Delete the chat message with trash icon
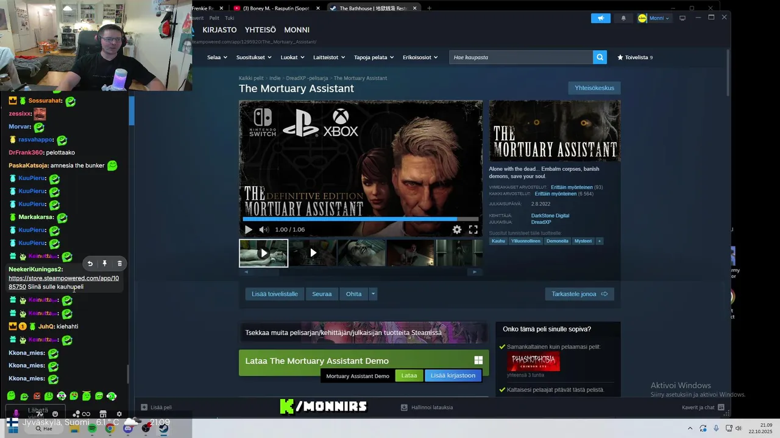 tap(119, 263)
